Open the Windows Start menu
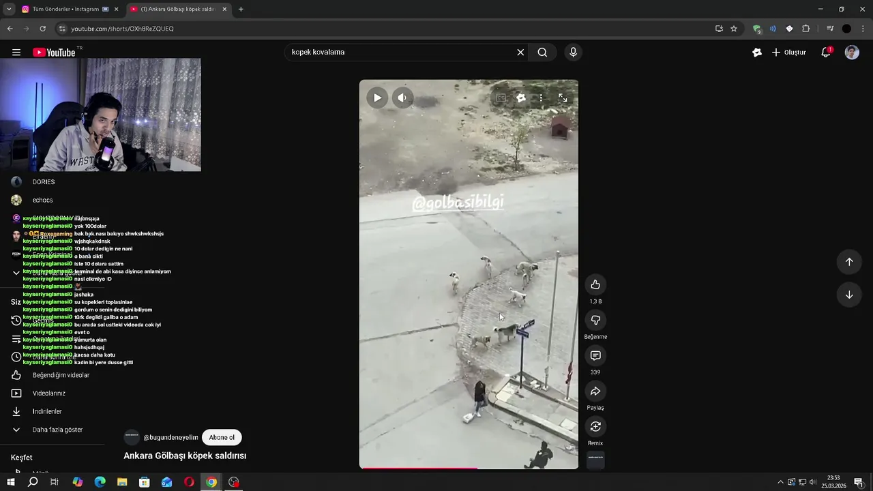873x491 pixels. (11, 482)
